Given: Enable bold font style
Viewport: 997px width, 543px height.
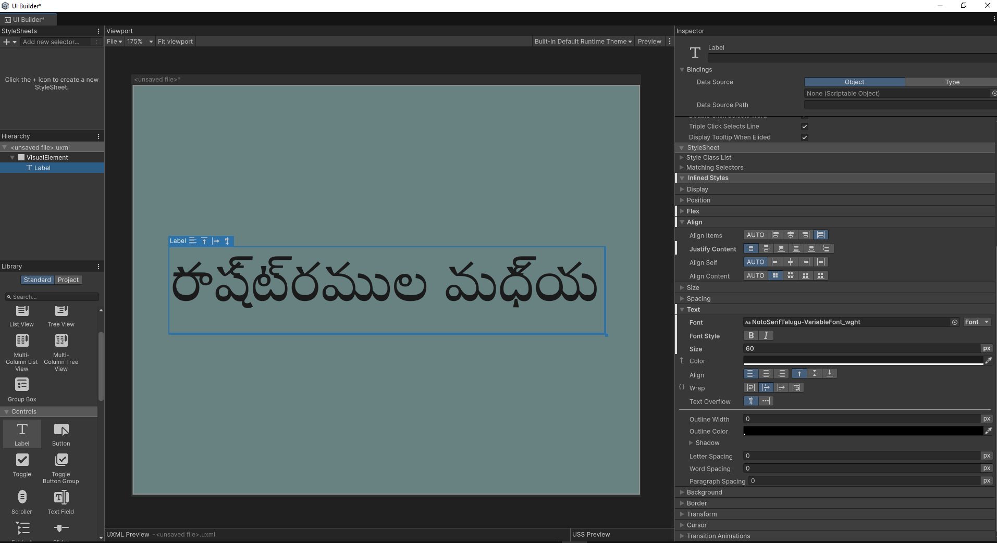Looking at the screenshot, I should coord(751,335).
